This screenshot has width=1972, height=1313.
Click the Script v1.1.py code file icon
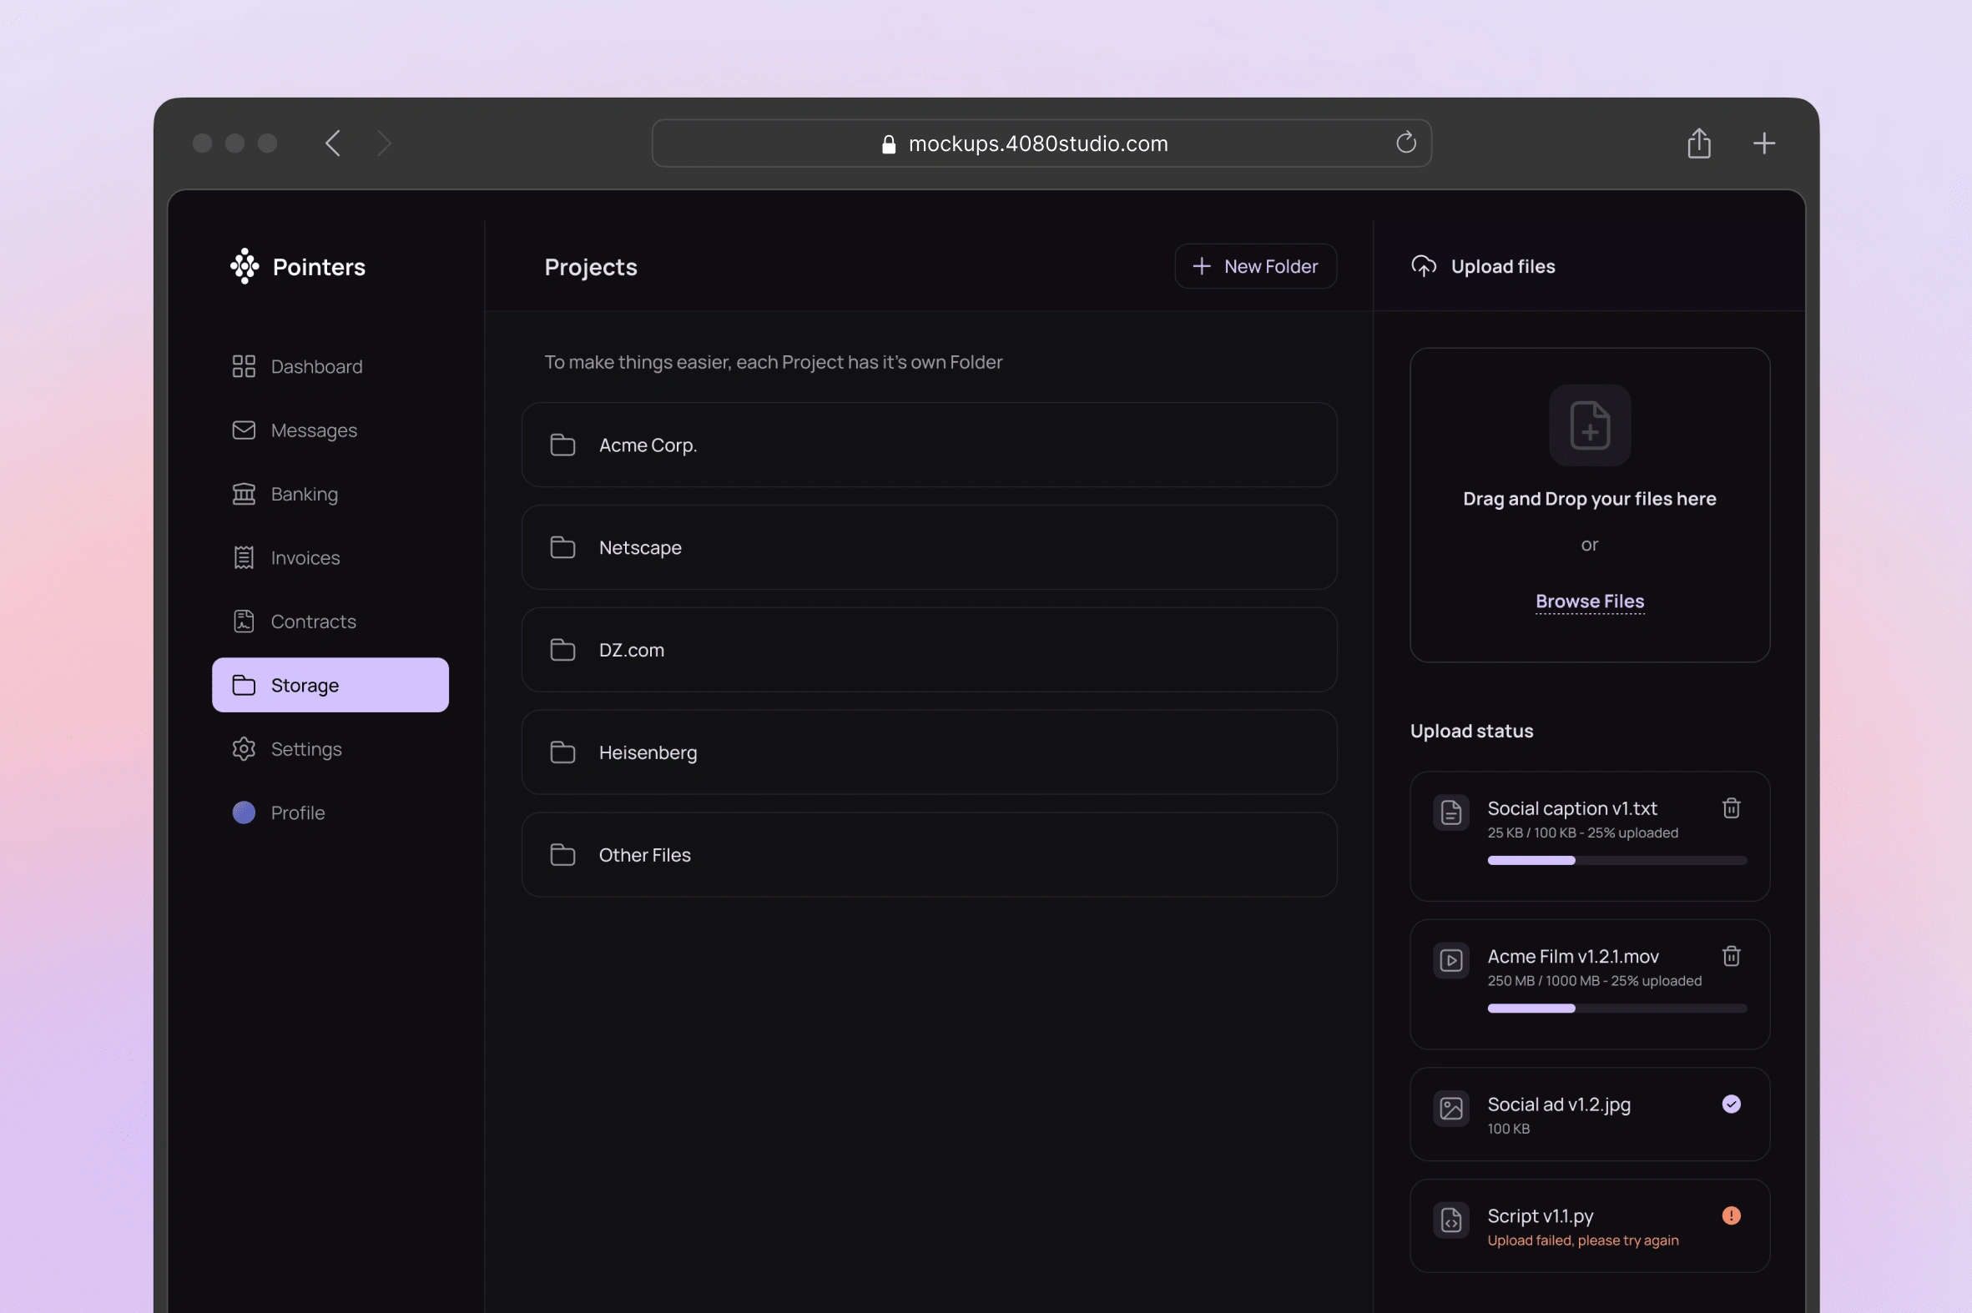[1451, 1221]
